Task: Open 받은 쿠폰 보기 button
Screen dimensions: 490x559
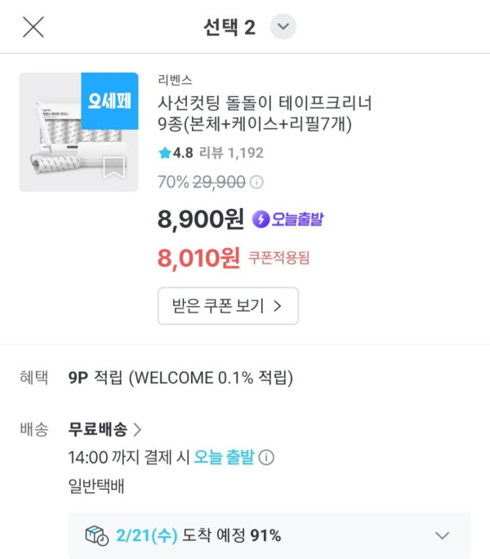Action: pos(228,306)
